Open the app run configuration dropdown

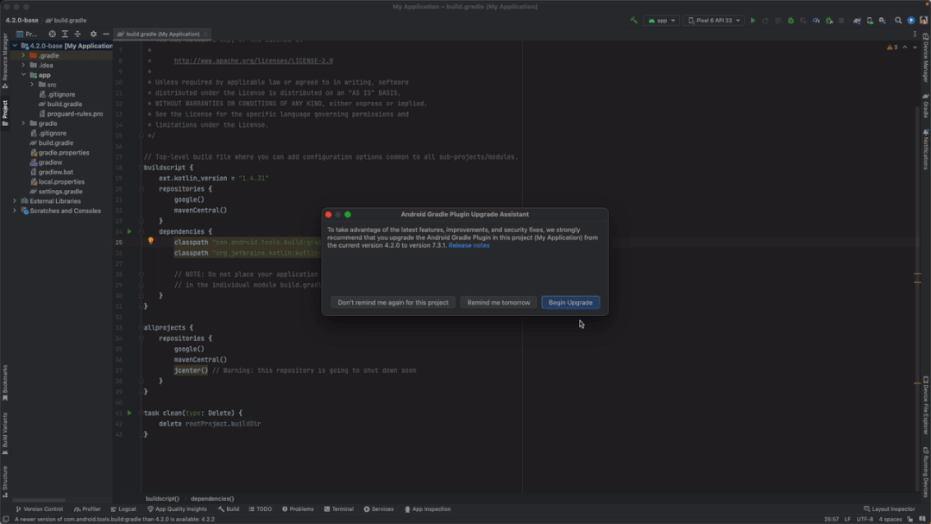tap(662, 21)
